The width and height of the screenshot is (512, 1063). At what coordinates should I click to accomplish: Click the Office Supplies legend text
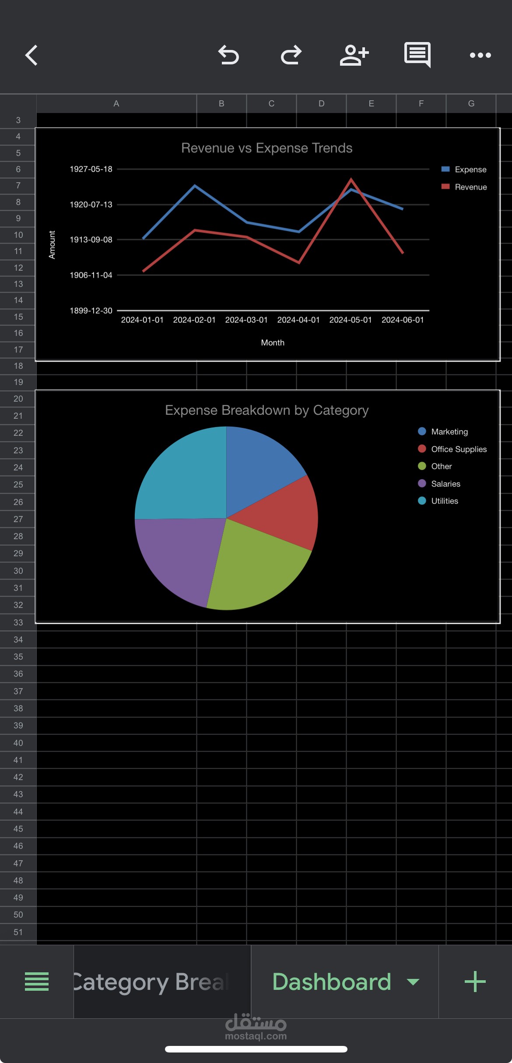coord(459,449)
